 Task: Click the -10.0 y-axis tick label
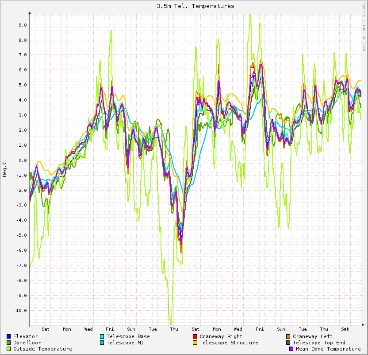tap(20, 310)
